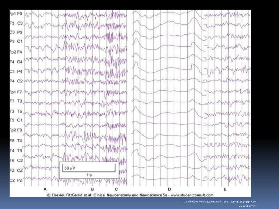Click the calibration scale box in the EEG
The height and width of the screenshot is (209, 279).
[x=89, y=170]
